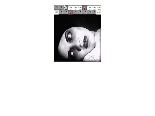
Task: Select the fifth top-row thumbnail, a white page
Action: coord(75,7)
